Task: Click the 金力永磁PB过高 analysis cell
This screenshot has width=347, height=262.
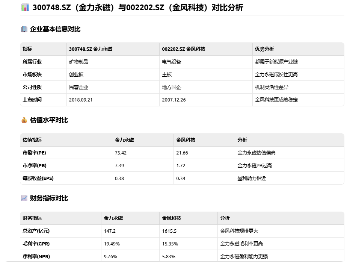Action: [255, 165]
